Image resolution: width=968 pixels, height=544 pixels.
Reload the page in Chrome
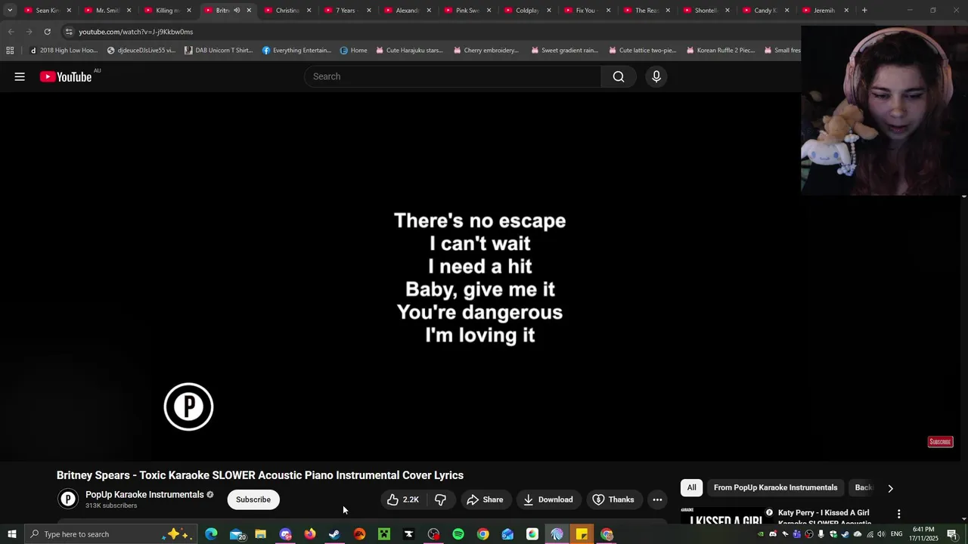[47, 32]
